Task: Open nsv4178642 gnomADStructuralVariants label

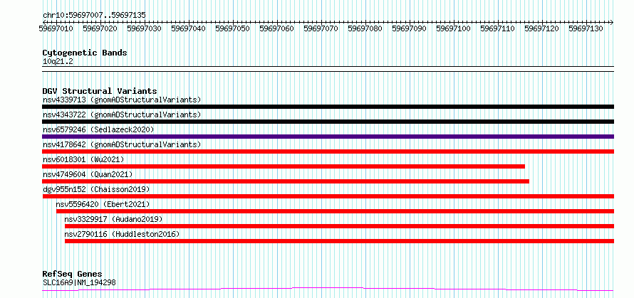Action: click(122, 144)
